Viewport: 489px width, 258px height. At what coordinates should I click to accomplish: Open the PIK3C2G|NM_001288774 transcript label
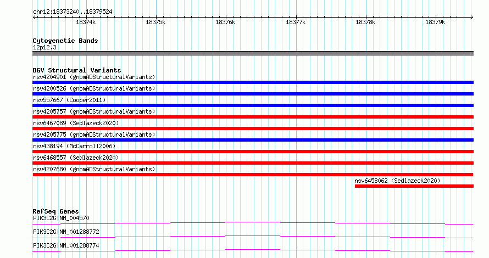(66, 245)
